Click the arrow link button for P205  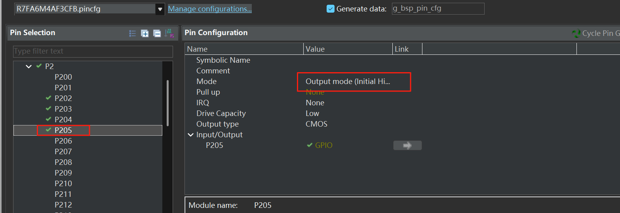pos(407,146)
